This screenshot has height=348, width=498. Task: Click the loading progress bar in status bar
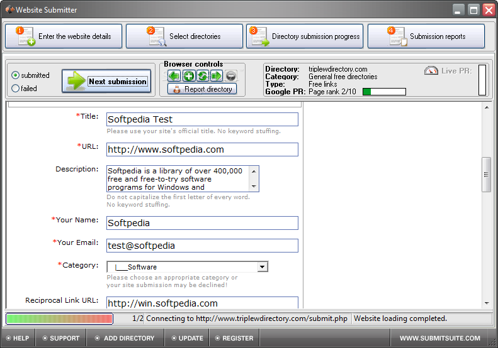tap(59, 319)
